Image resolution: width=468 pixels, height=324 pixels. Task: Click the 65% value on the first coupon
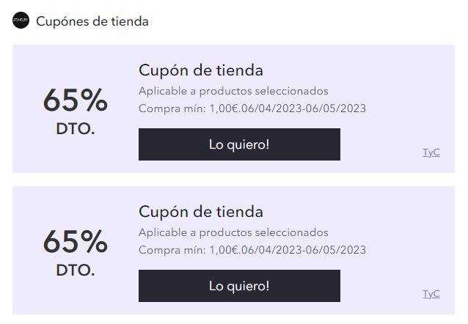point(76,100)
